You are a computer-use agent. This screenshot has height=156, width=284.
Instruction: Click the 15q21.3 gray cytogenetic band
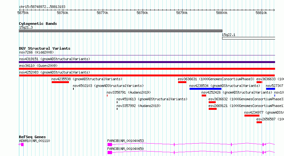pyautogui.click(x=121, y=31)
